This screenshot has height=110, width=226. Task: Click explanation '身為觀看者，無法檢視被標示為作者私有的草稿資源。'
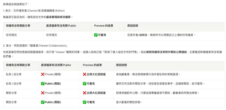(x=148, y=74)
